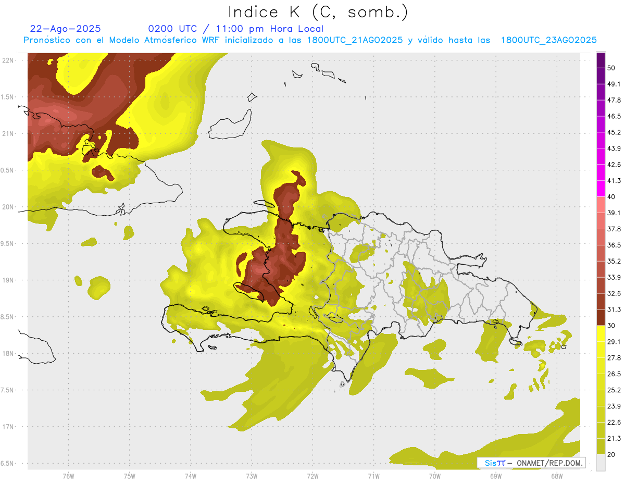Screen dimensions: 625x483
Task: Click the color bar label "39.1"
Action: click(614, 213)
